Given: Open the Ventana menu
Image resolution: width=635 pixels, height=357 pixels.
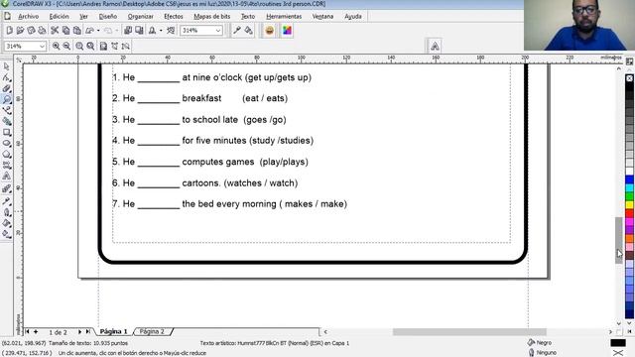Looking at the screenshot, I should coord(322,16).
